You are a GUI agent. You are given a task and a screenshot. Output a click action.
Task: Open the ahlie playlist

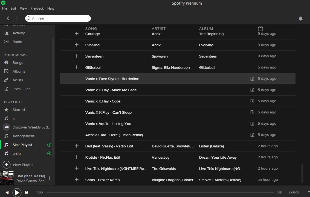point(16,153)
